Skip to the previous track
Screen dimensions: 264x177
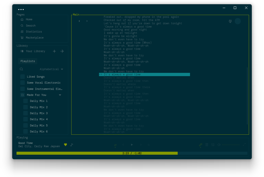123,145
